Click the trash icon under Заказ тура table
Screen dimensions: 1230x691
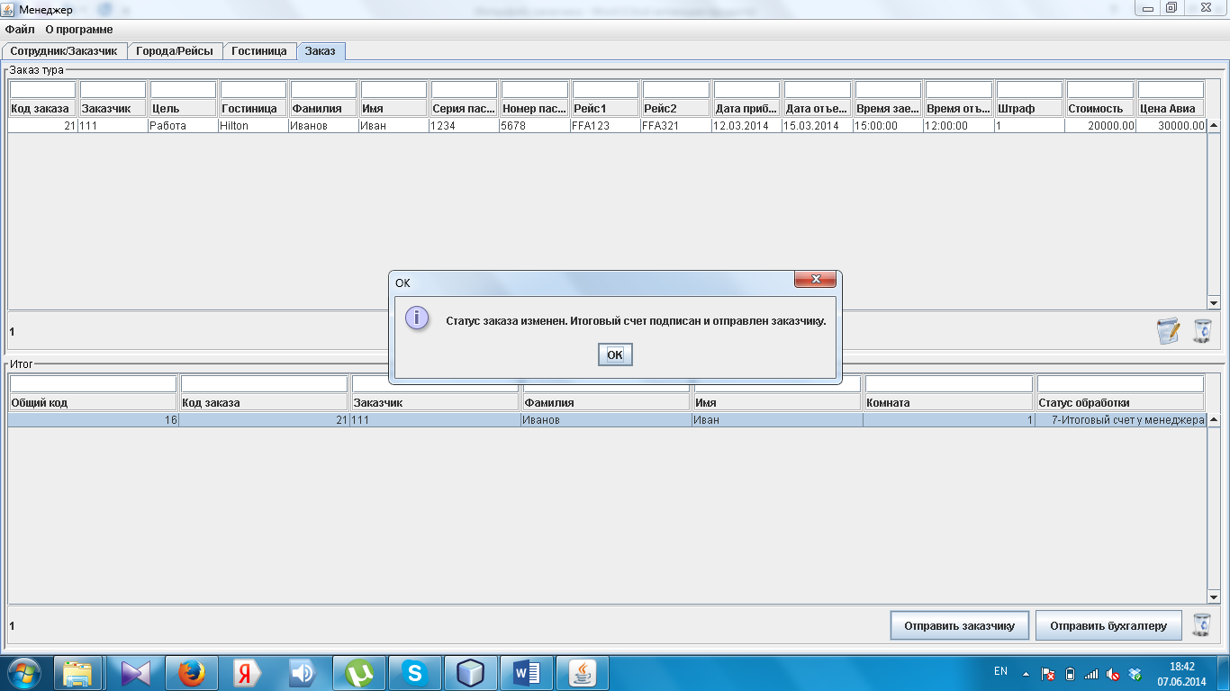[x=1202, y=330]
